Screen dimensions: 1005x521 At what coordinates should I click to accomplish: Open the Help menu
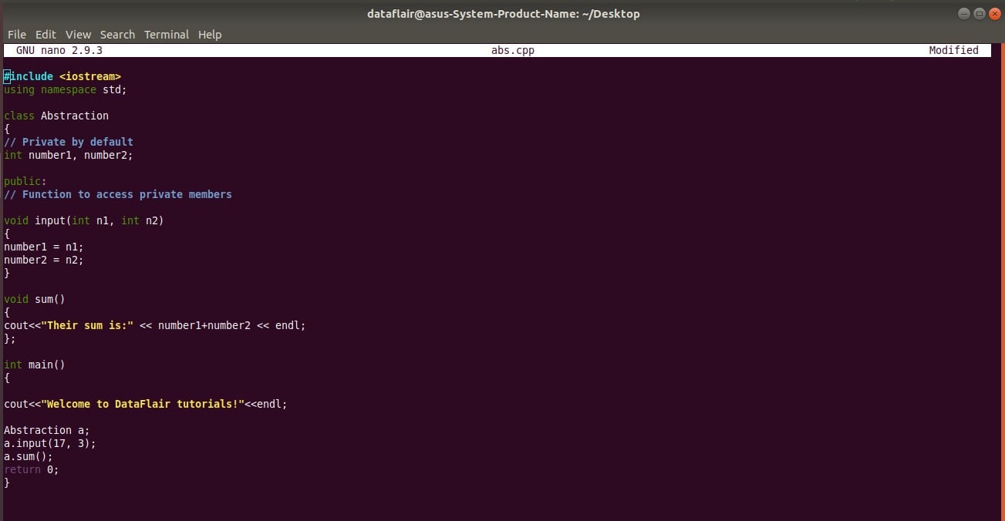(x=209, y=34)
